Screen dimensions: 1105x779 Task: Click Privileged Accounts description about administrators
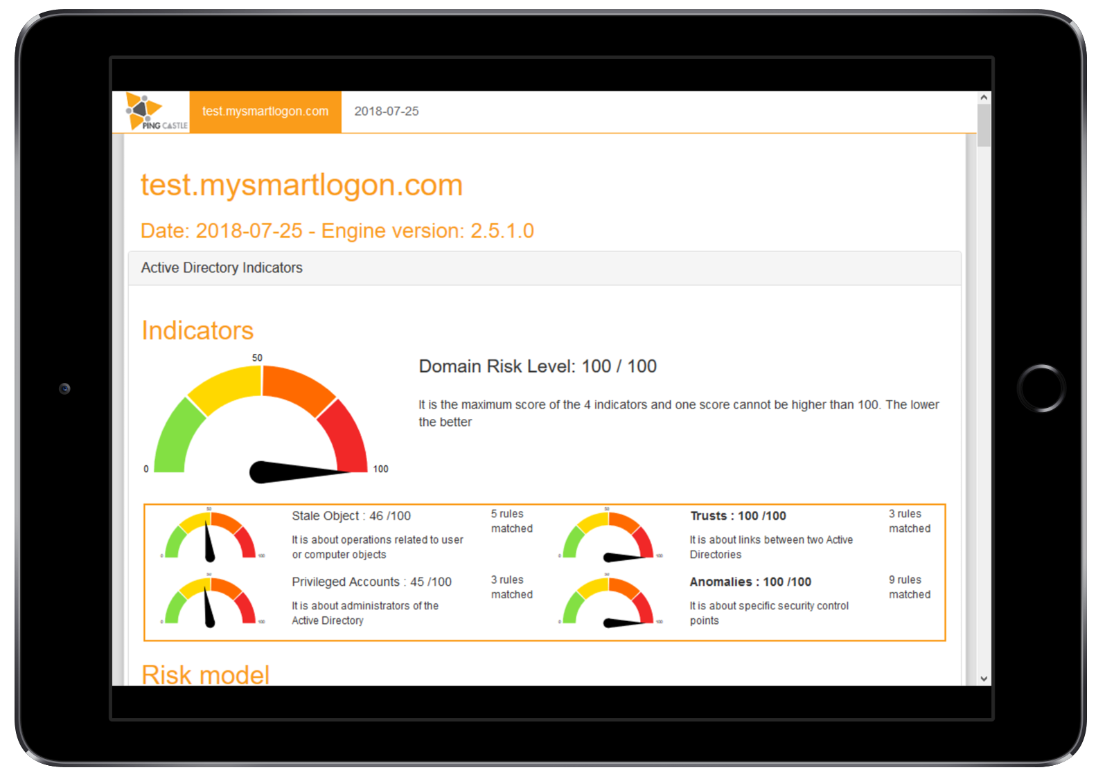tap(365, 613)
